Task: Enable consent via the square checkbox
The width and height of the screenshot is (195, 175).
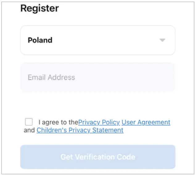Action: pos(29,122)
